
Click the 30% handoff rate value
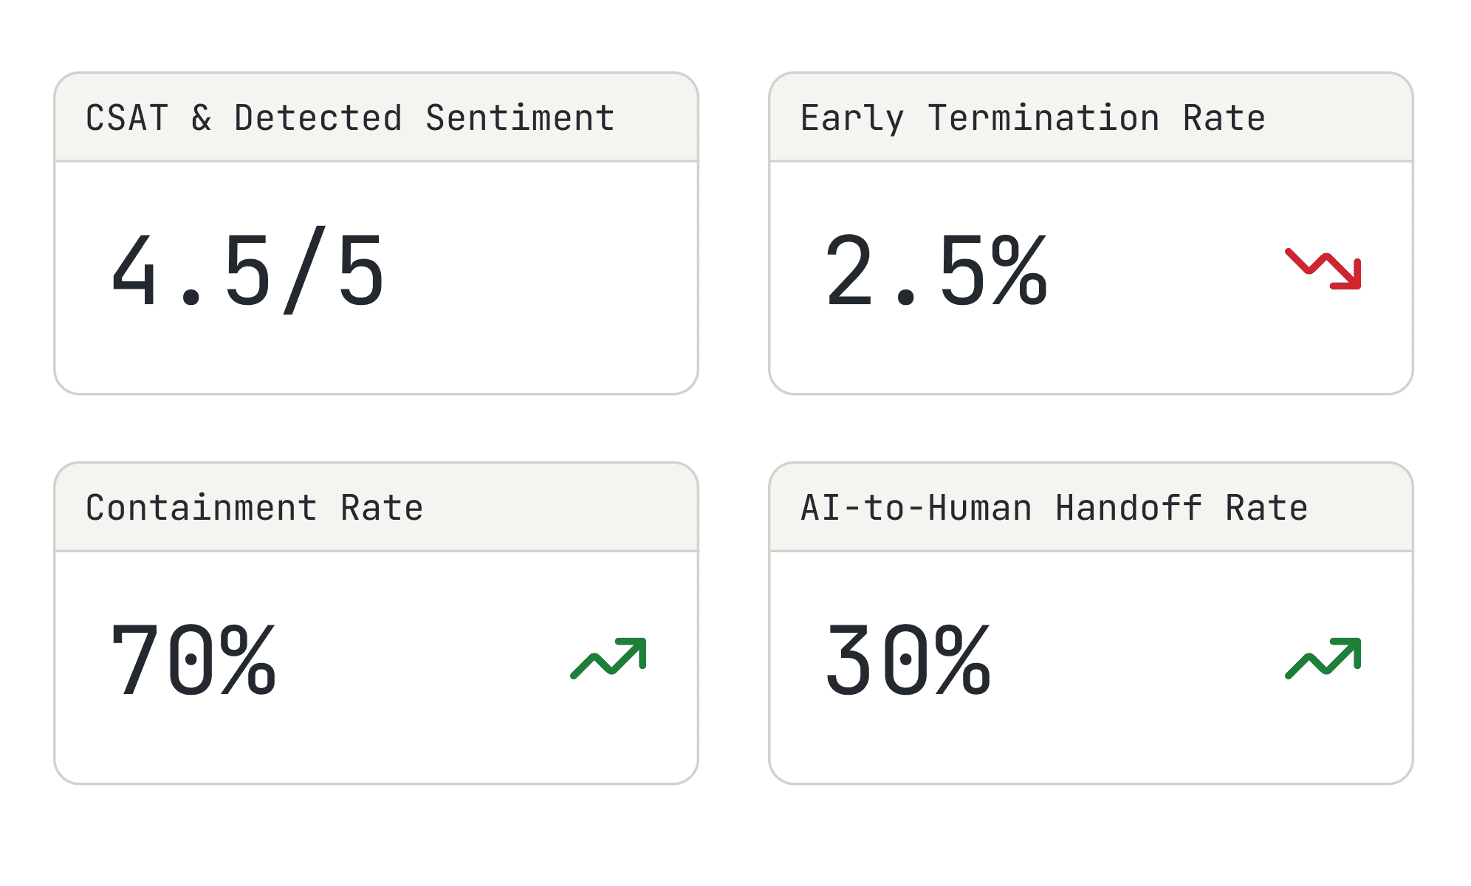tap(908, 659)
